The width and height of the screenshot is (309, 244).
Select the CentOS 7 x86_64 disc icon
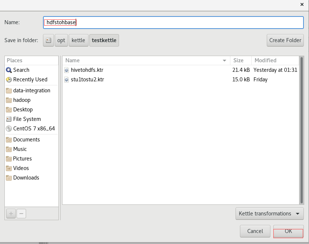pos(9,129)
